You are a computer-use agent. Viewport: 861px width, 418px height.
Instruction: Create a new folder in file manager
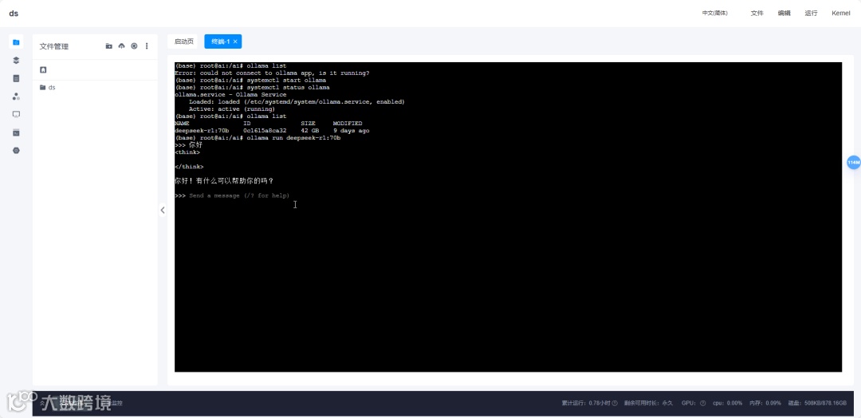point(108,46)
